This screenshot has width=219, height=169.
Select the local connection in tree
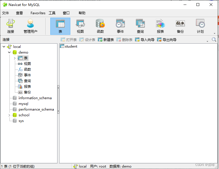coord(17,47)
